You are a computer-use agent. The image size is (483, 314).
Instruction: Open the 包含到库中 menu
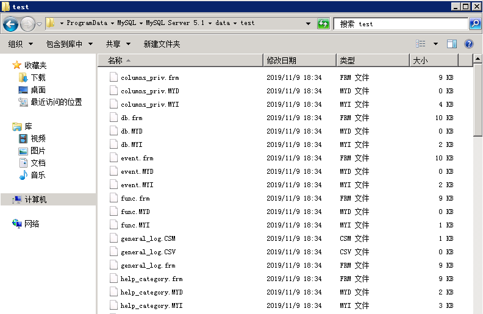tap(69, 44)
